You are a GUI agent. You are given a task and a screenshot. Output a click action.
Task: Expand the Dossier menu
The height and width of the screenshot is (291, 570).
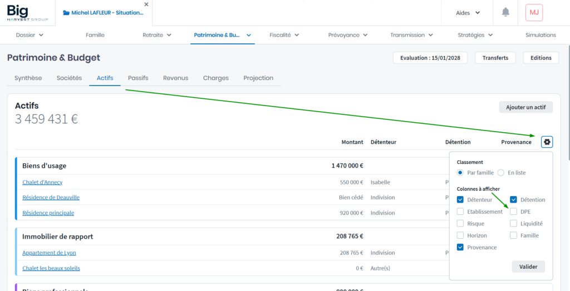pos(30,35)
